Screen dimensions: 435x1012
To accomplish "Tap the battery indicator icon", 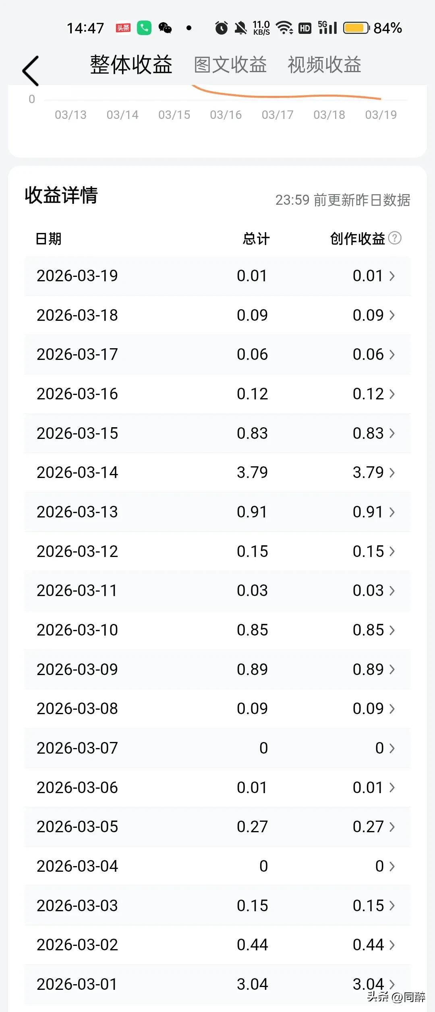I will point(356,28).
